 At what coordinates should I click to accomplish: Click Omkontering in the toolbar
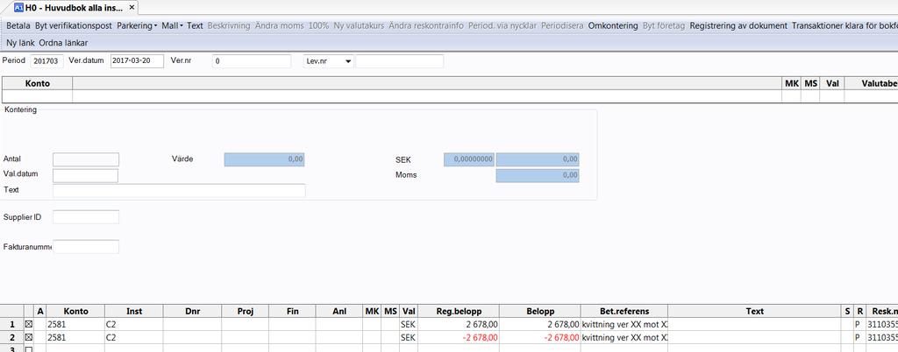coord(613,25)
